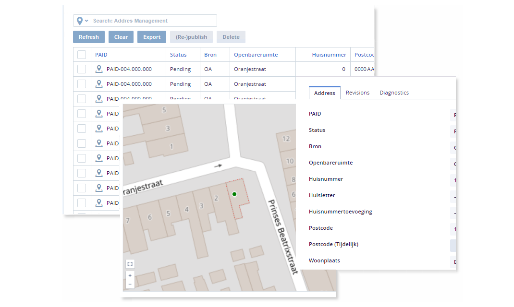Screen dimensions: 514x307
Task: Select the second row's checkbox
Action: point(82,84)
